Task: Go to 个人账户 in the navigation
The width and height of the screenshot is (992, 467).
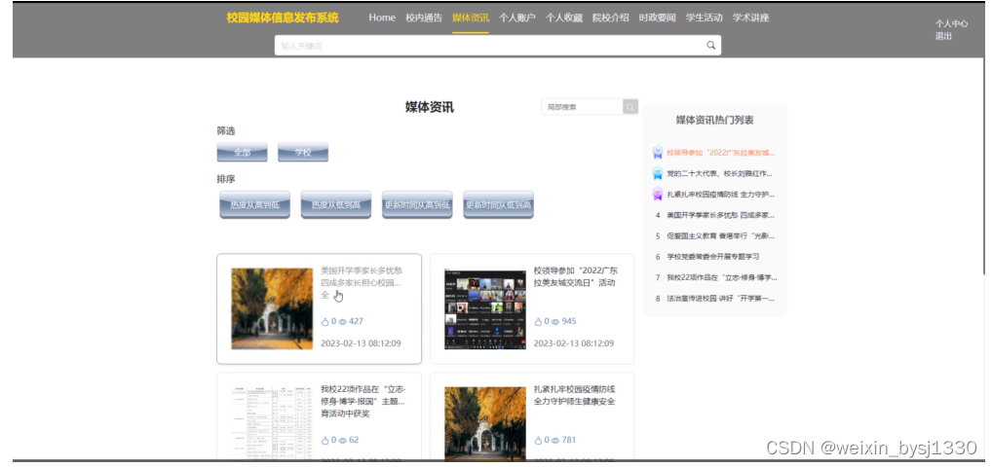Action: pos(517,18)
